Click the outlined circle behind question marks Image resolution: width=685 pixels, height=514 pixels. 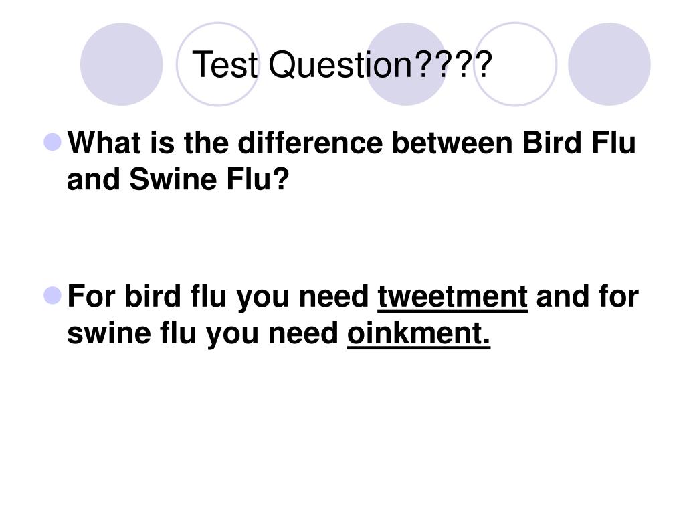pyautogui.click(x=516, y=64)
